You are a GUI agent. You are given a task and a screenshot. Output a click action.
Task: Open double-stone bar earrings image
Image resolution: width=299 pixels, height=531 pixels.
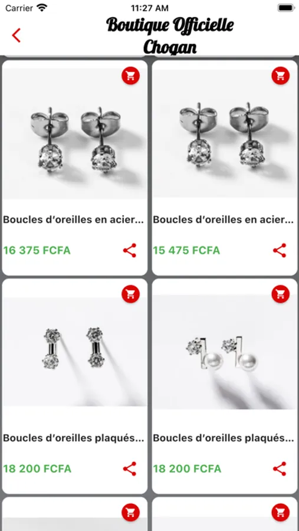(75, 352)
